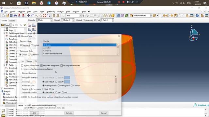The height and width of the screenshot is (117, 209).
Task: Select the Rotate view tool
Action: (x=32, y=16)
